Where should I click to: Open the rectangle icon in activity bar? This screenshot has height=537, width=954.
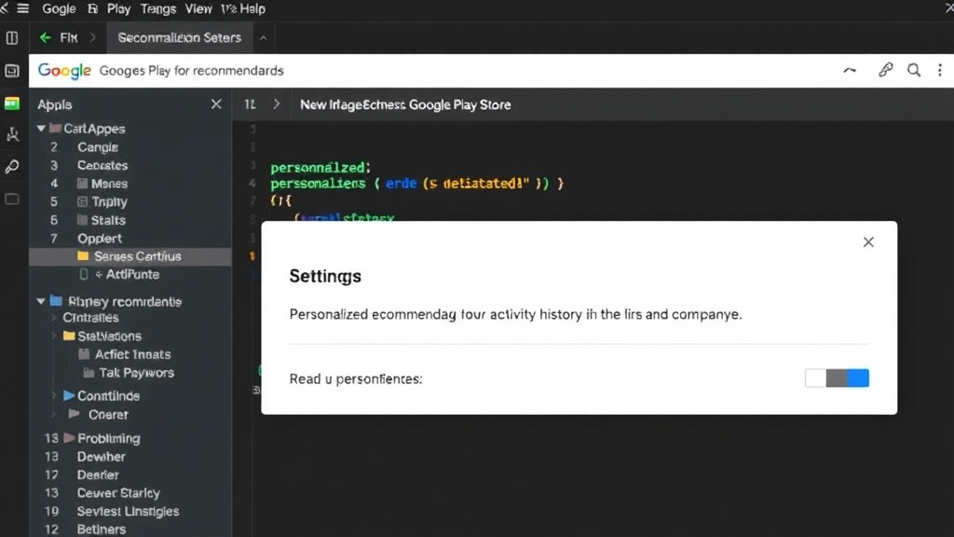pyautogui.click(x=12, y=200)
